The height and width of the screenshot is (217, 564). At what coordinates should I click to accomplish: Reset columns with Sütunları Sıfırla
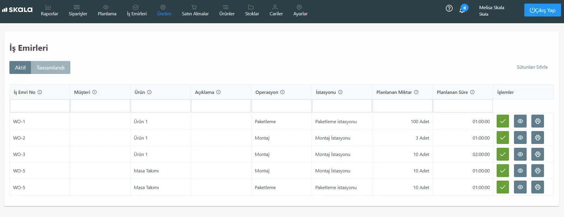pos(532,67)
